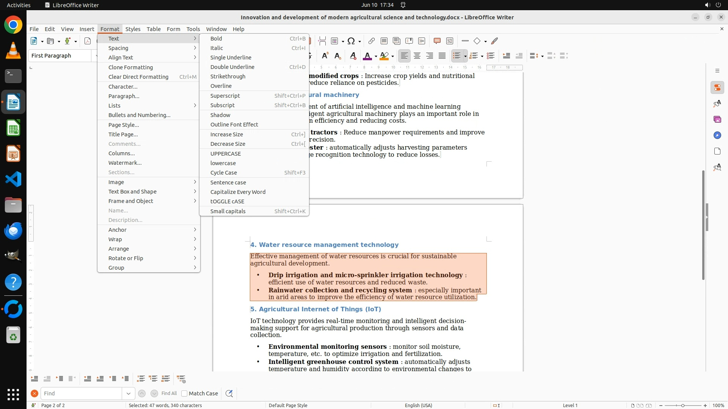Click the Insert Hyperlink icon
The image size is (728, 409).
372,41
